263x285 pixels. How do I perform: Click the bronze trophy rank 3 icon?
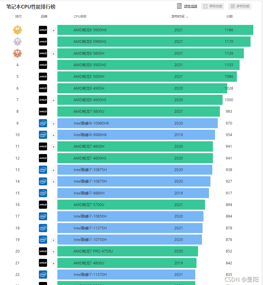pos(17,53)
